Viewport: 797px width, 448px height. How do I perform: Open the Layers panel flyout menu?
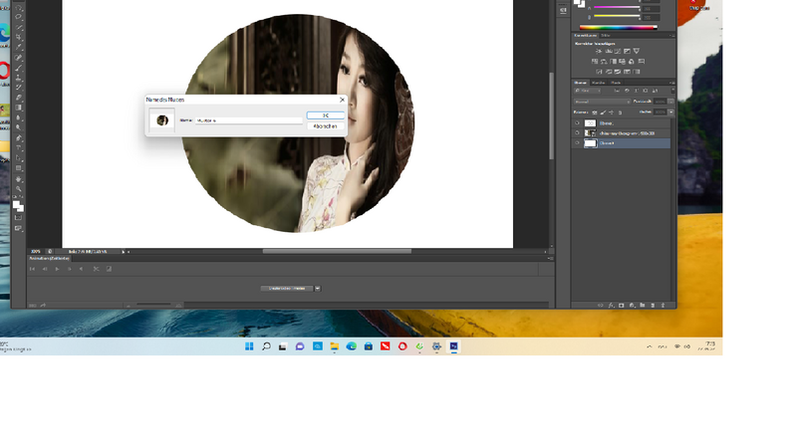(671, 83)
